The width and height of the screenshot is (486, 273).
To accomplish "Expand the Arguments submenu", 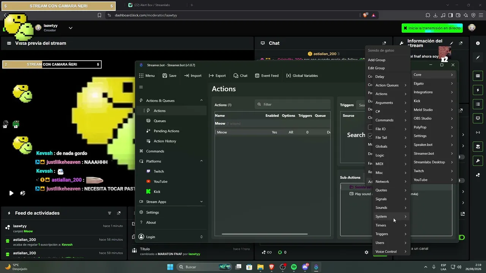I will (x=391, y=103).
